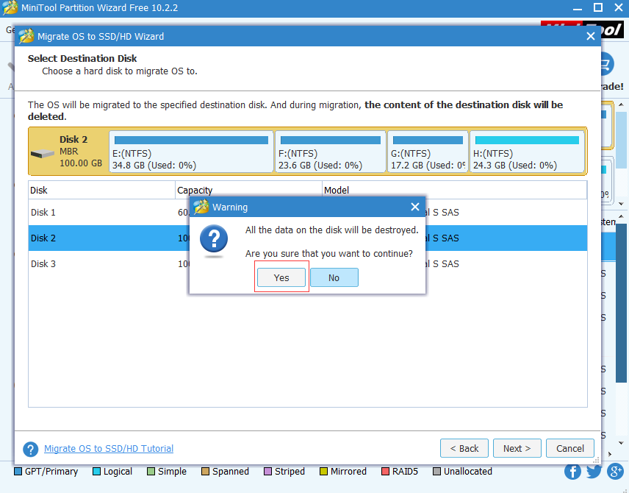Click the tutorial help question icon
Viewport: 629px width, 493px height.
click(30, 449)
